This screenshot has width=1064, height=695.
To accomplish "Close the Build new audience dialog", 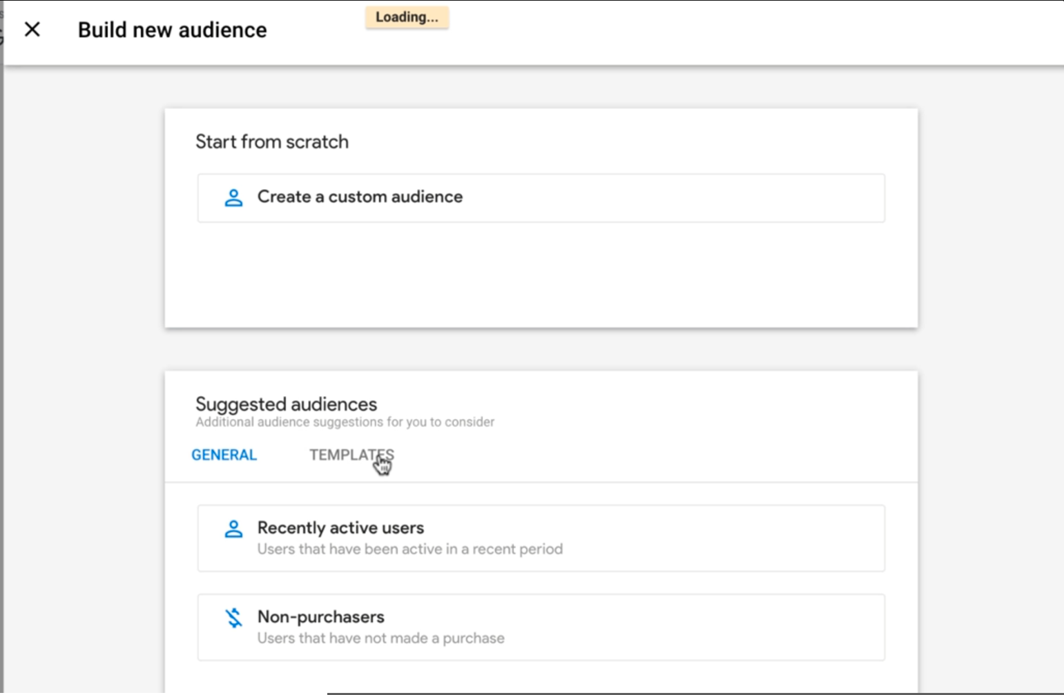I will point(32,30).
